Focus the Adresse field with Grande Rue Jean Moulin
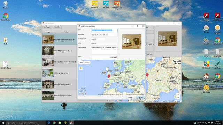Viewport: 223px width, 125px height. click(105, 35)
